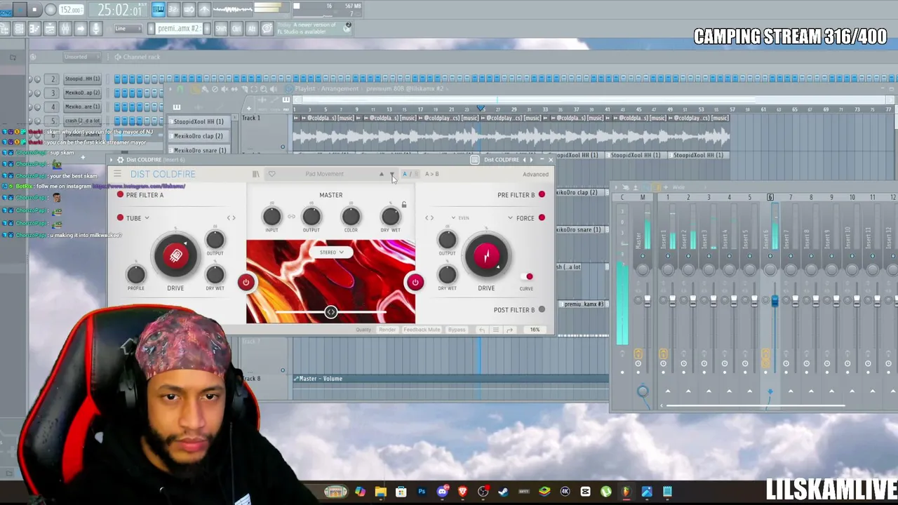Open Brave browser from taskbar

(x=462, y=492)
